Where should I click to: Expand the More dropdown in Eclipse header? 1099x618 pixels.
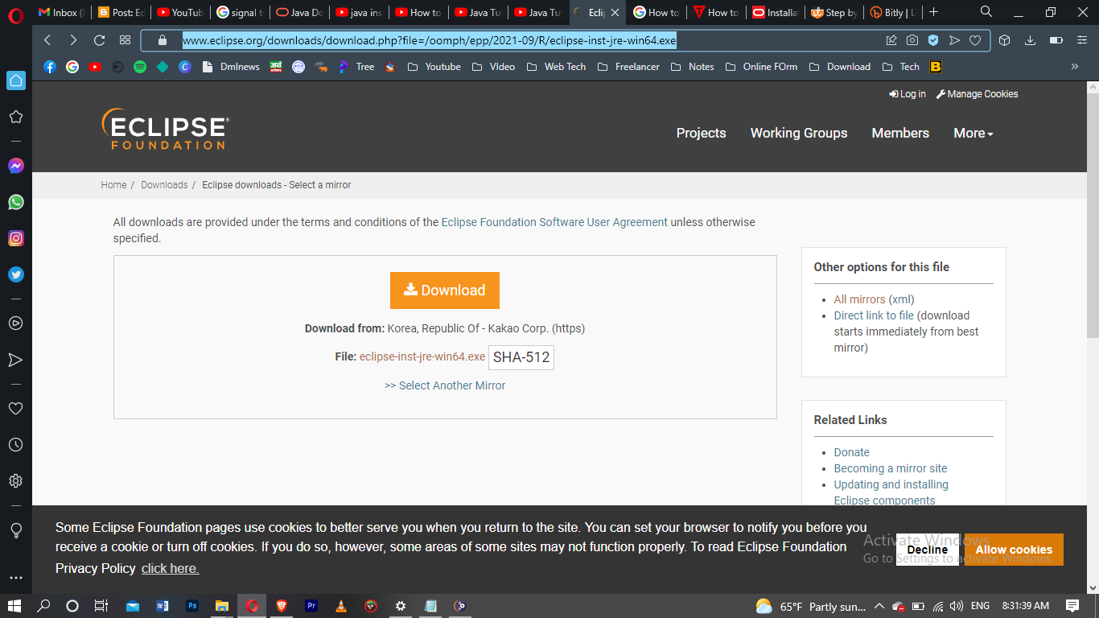[x=973, y=134]
